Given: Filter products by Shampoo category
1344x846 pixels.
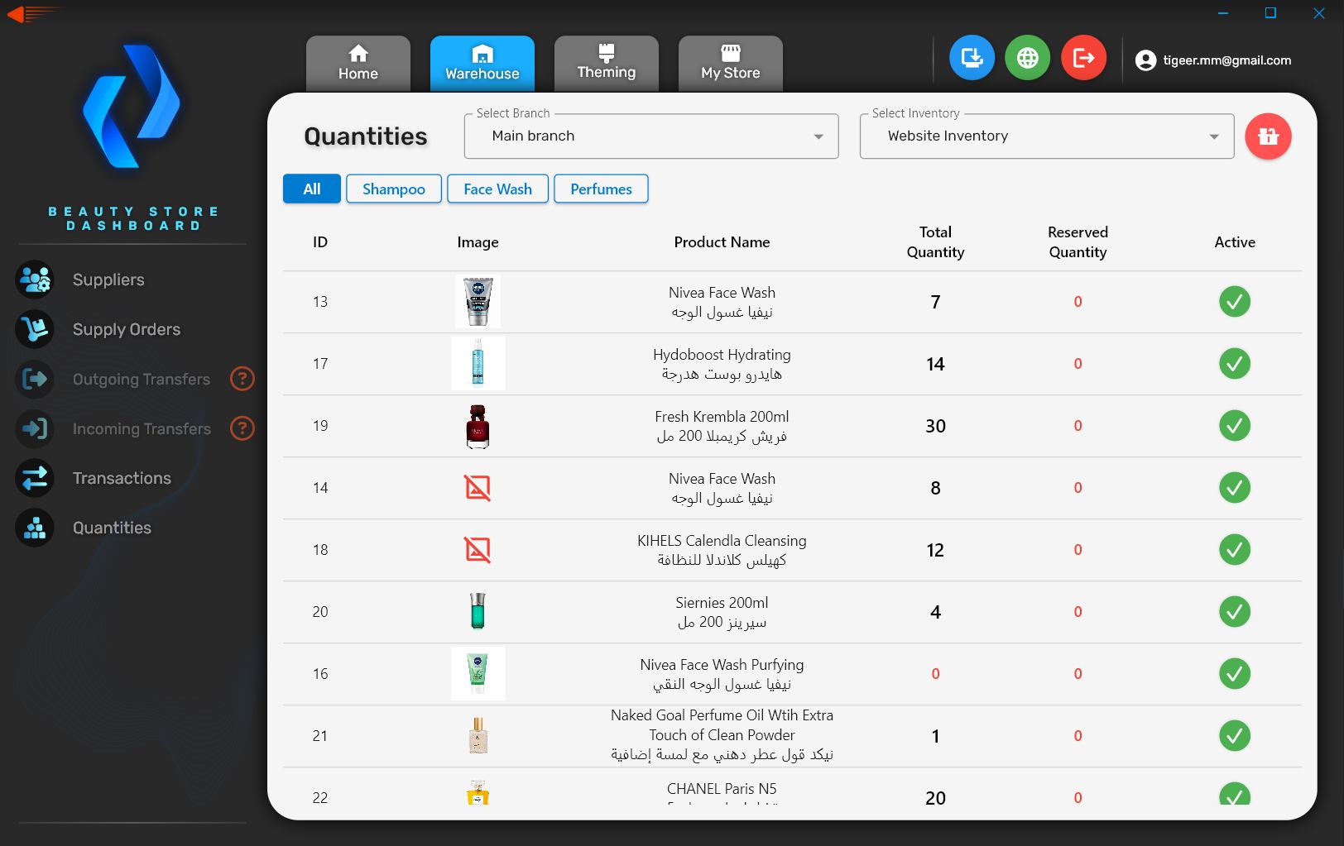Looking at the screenshot, I should (x=393, y=189).
